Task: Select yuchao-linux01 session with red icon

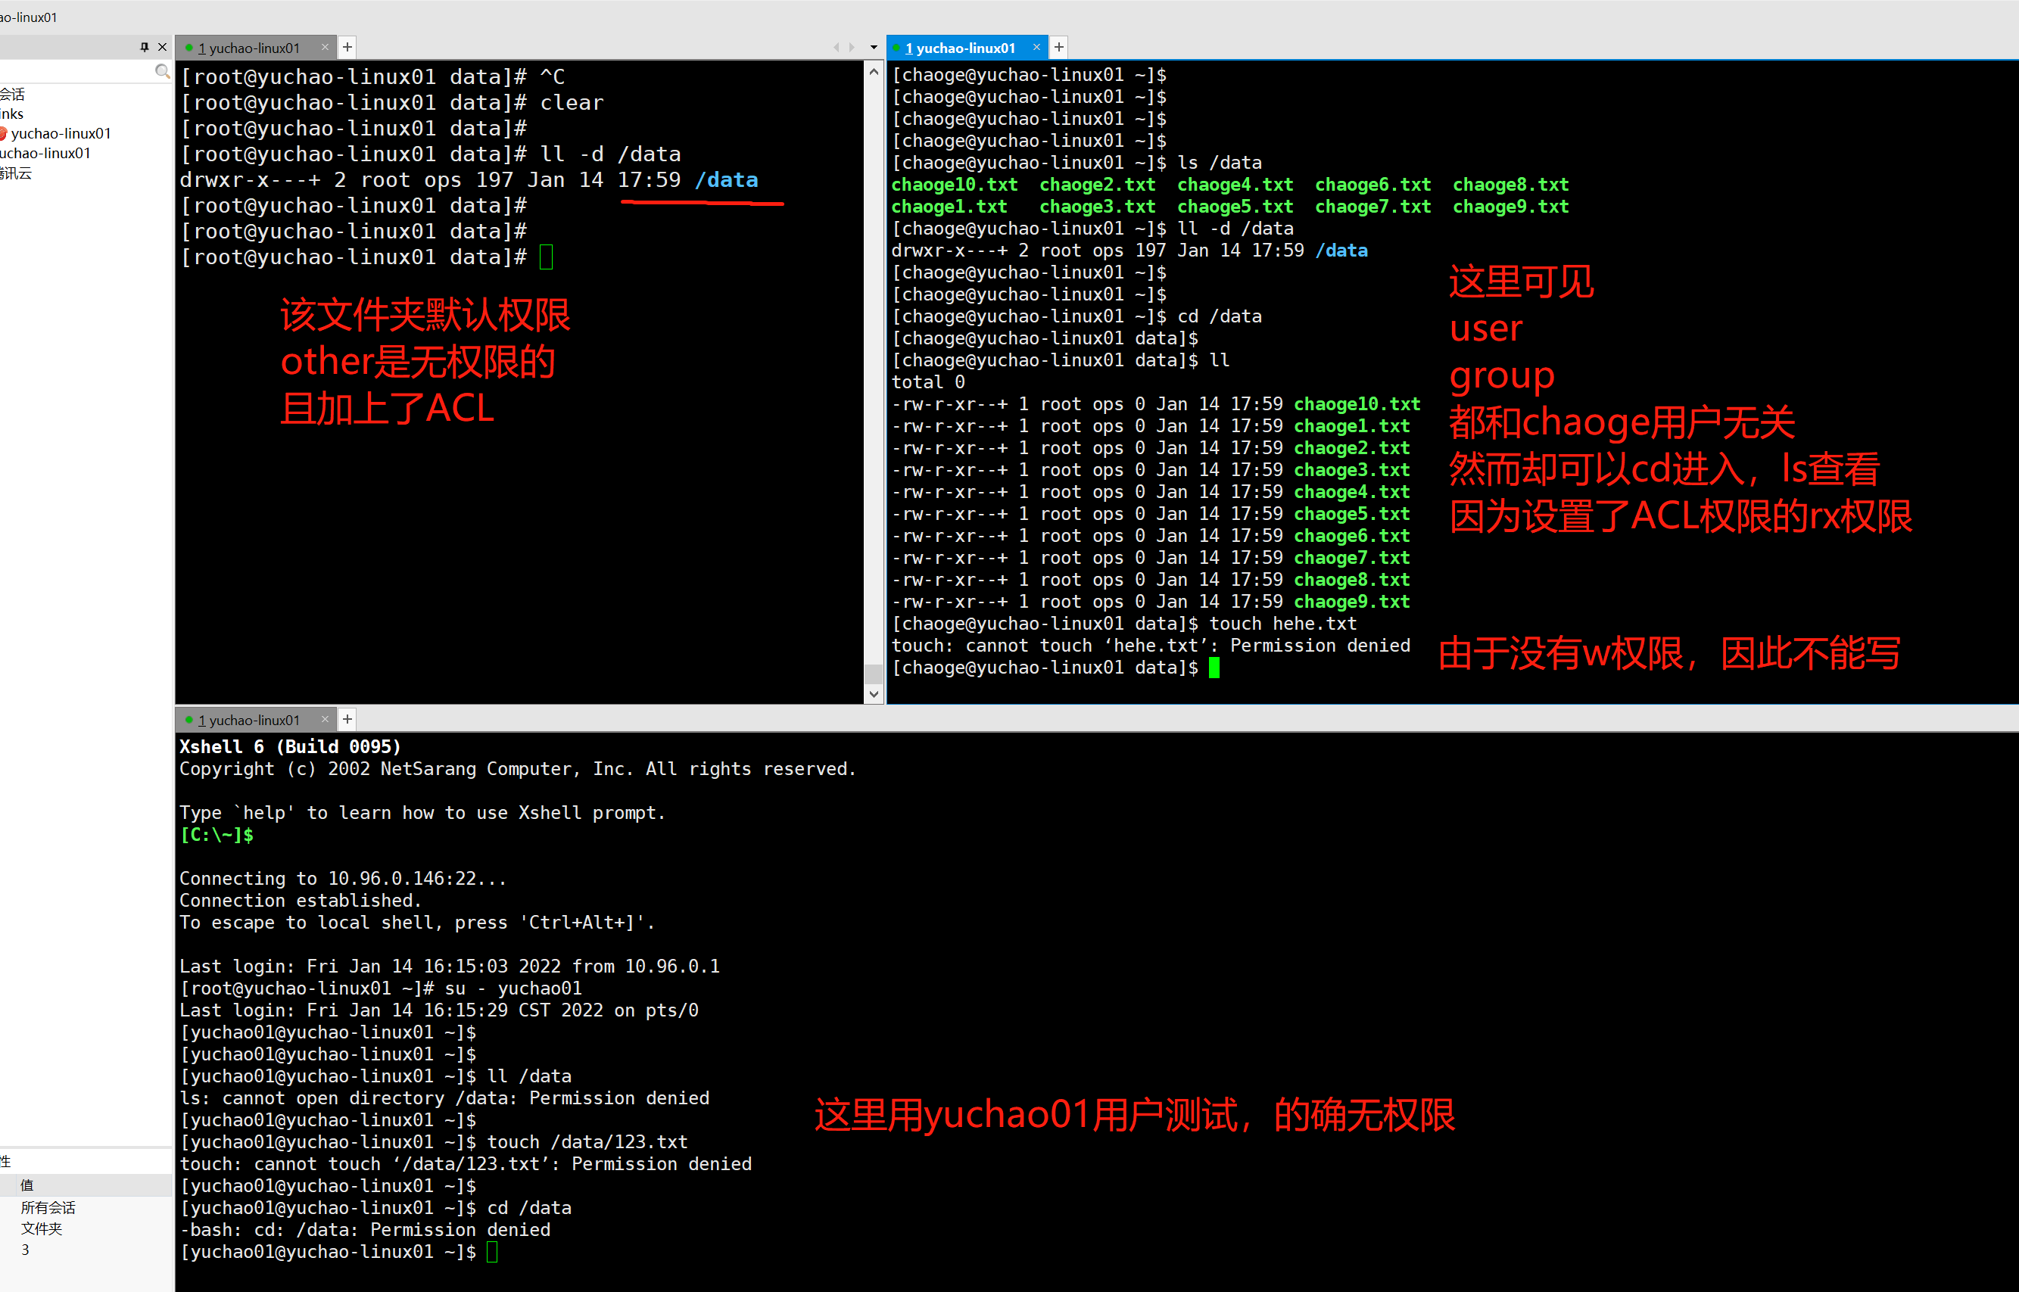Action: [x=59, y=133]
